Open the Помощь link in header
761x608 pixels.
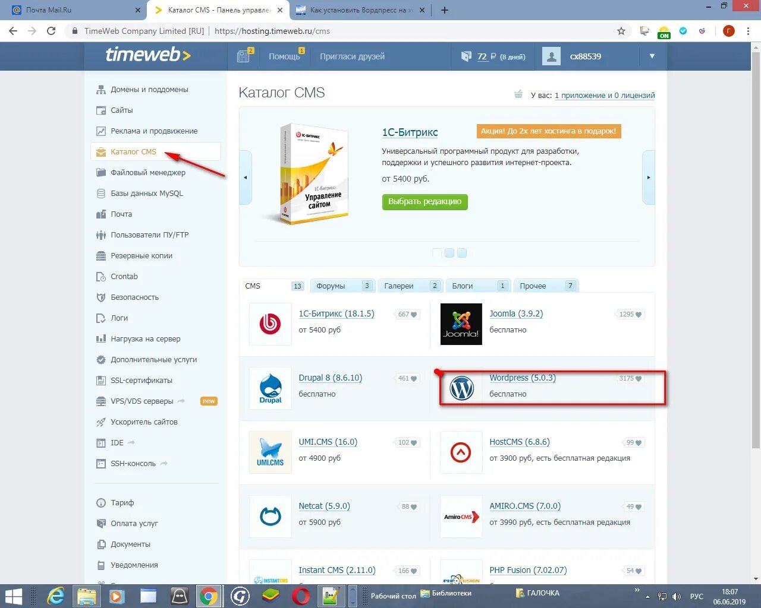[284, 56]
